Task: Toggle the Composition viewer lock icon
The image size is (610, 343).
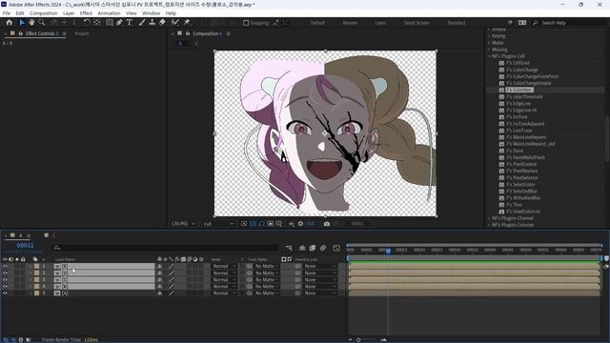Action: pyautogui.click(x=188, y=34)
